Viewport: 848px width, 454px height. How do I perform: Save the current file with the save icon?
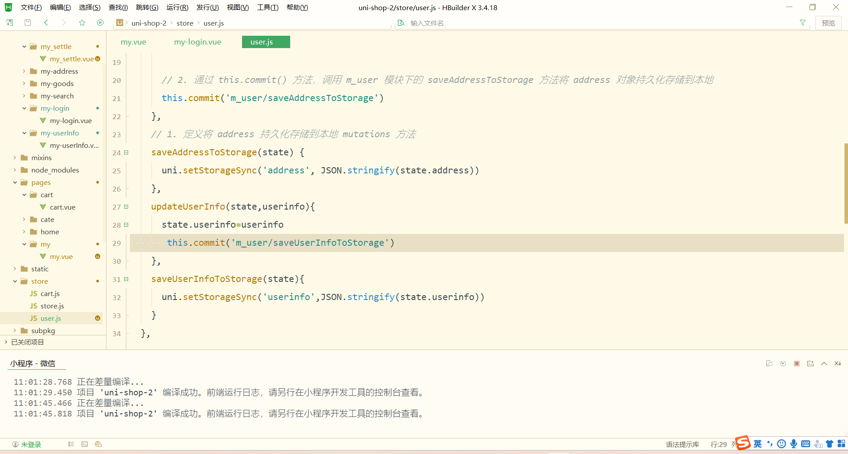coord(27,23)
